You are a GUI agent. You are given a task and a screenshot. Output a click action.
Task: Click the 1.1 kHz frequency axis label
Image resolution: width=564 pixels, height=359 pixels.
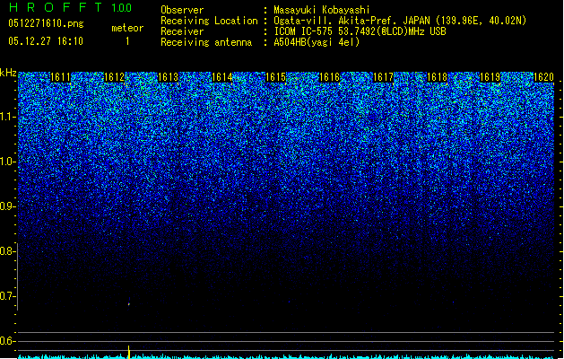[x=7, y=117]
